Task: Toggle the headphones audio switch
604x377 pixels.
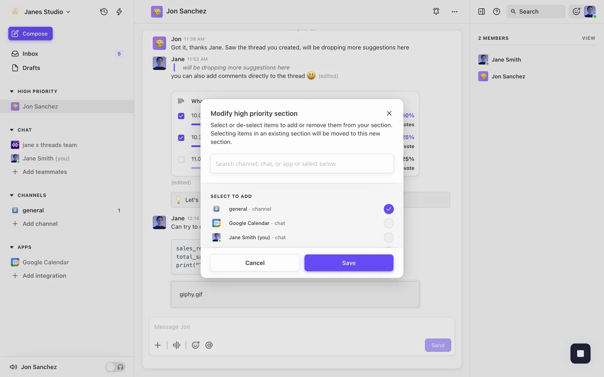Action: click(x=115, y=367)
